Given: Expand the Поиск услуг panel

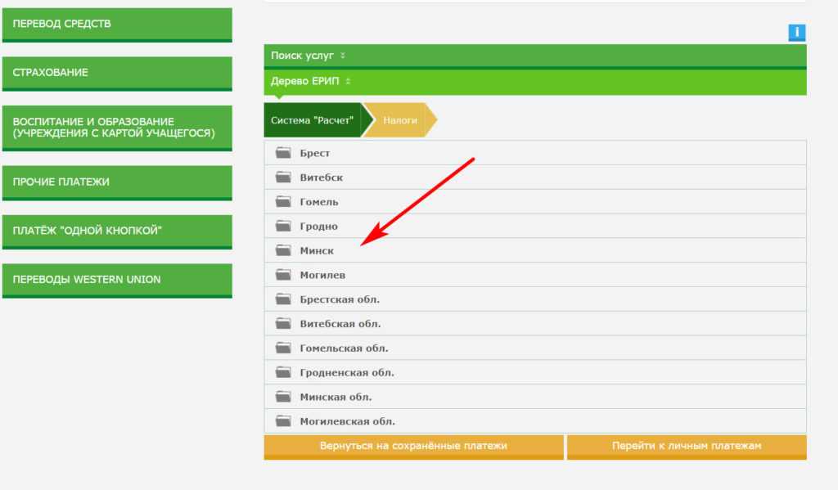Looking at the screenshot, I should click(308, 56).
